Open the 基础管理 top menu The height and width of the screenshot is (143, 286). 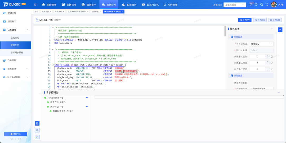tap(49, 5)
